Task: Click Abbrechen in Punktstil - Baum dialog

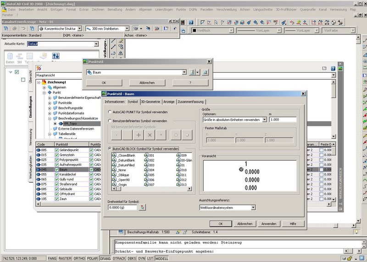Action: [245, 224]
